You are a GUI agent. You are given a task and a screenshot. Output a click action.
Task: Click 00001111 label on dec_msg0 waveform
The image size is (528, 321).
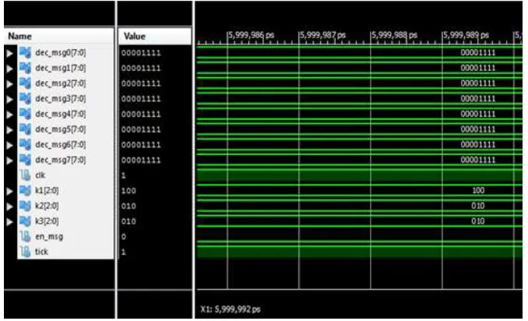click(478, 53)
